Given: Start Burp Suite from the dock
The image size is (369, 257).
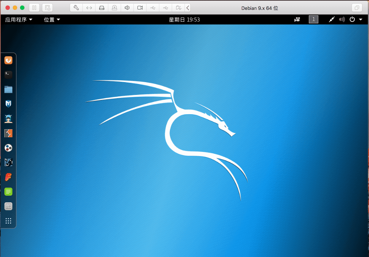Looking at the screenshot, I should click(8, 133).
